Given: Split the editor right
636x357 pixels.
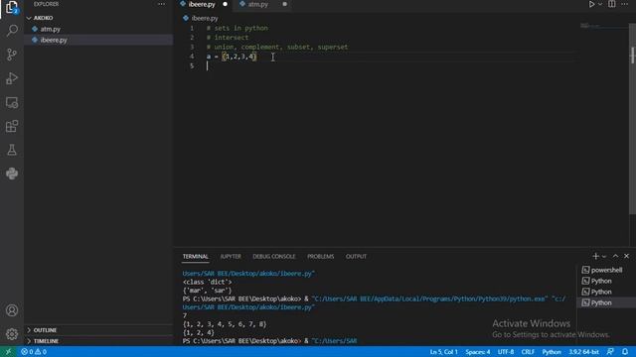Looking at the screenshot, I should (x=612, y=4).
